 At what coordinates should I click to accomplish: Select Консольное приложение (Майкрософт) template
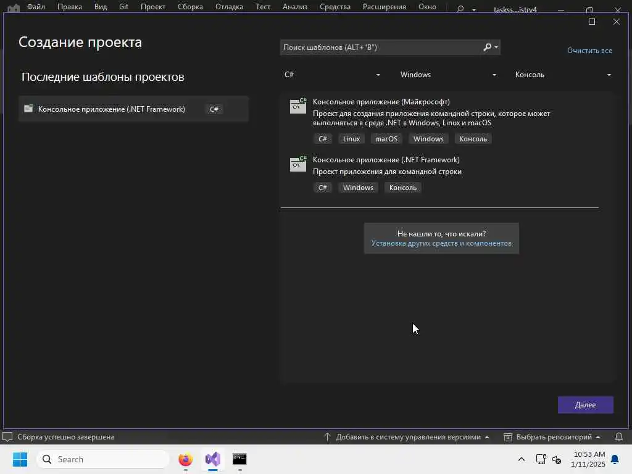coord(440,120)
